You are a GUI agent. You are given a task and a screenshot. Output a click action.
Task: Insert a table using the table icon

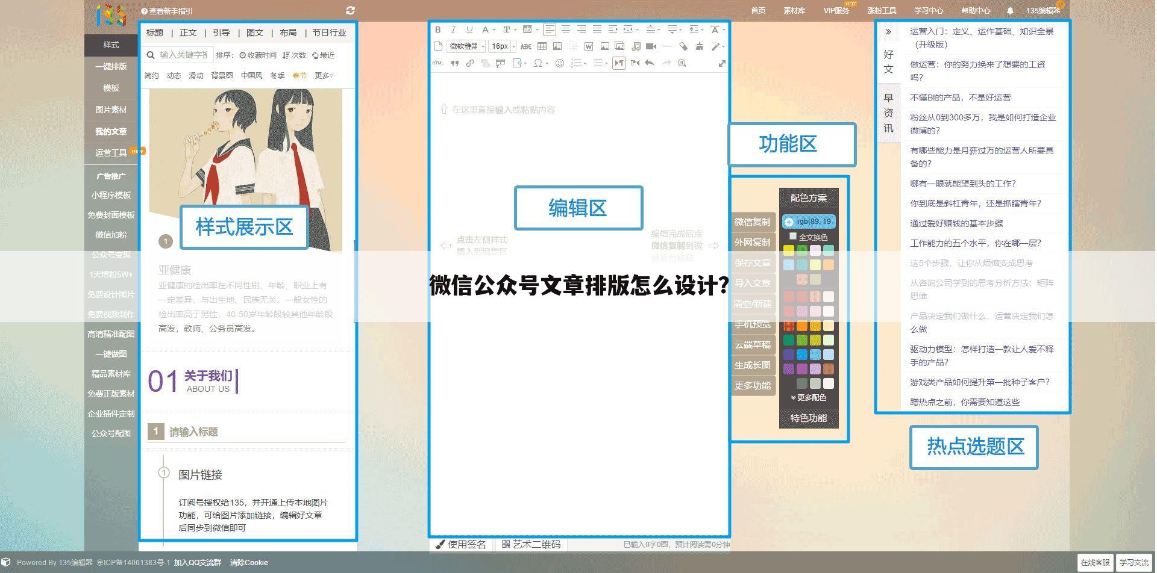click(542, 46)
